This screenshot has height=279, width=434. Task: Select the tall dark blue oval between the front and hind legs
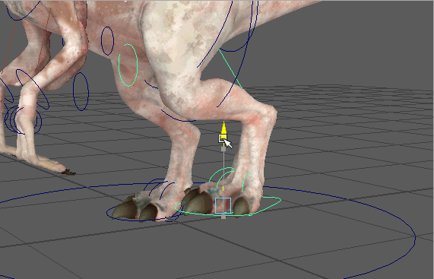pyautogui.click(x=81, y=91)
